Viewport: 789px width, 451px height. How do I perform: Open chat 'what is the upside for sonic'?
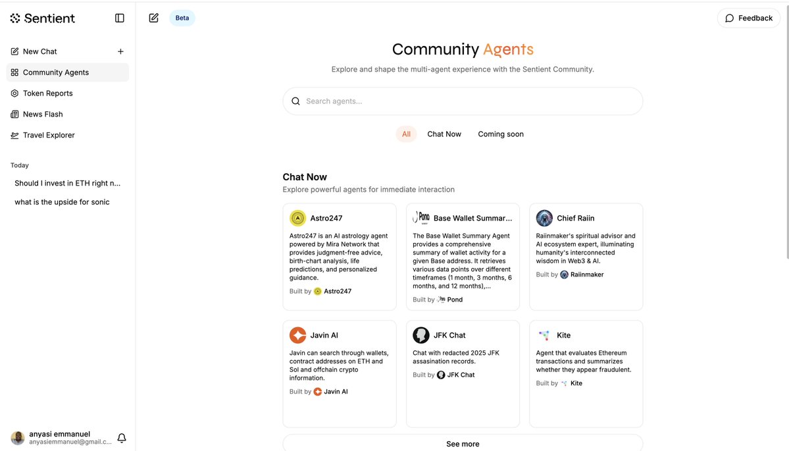pos(62,202)
